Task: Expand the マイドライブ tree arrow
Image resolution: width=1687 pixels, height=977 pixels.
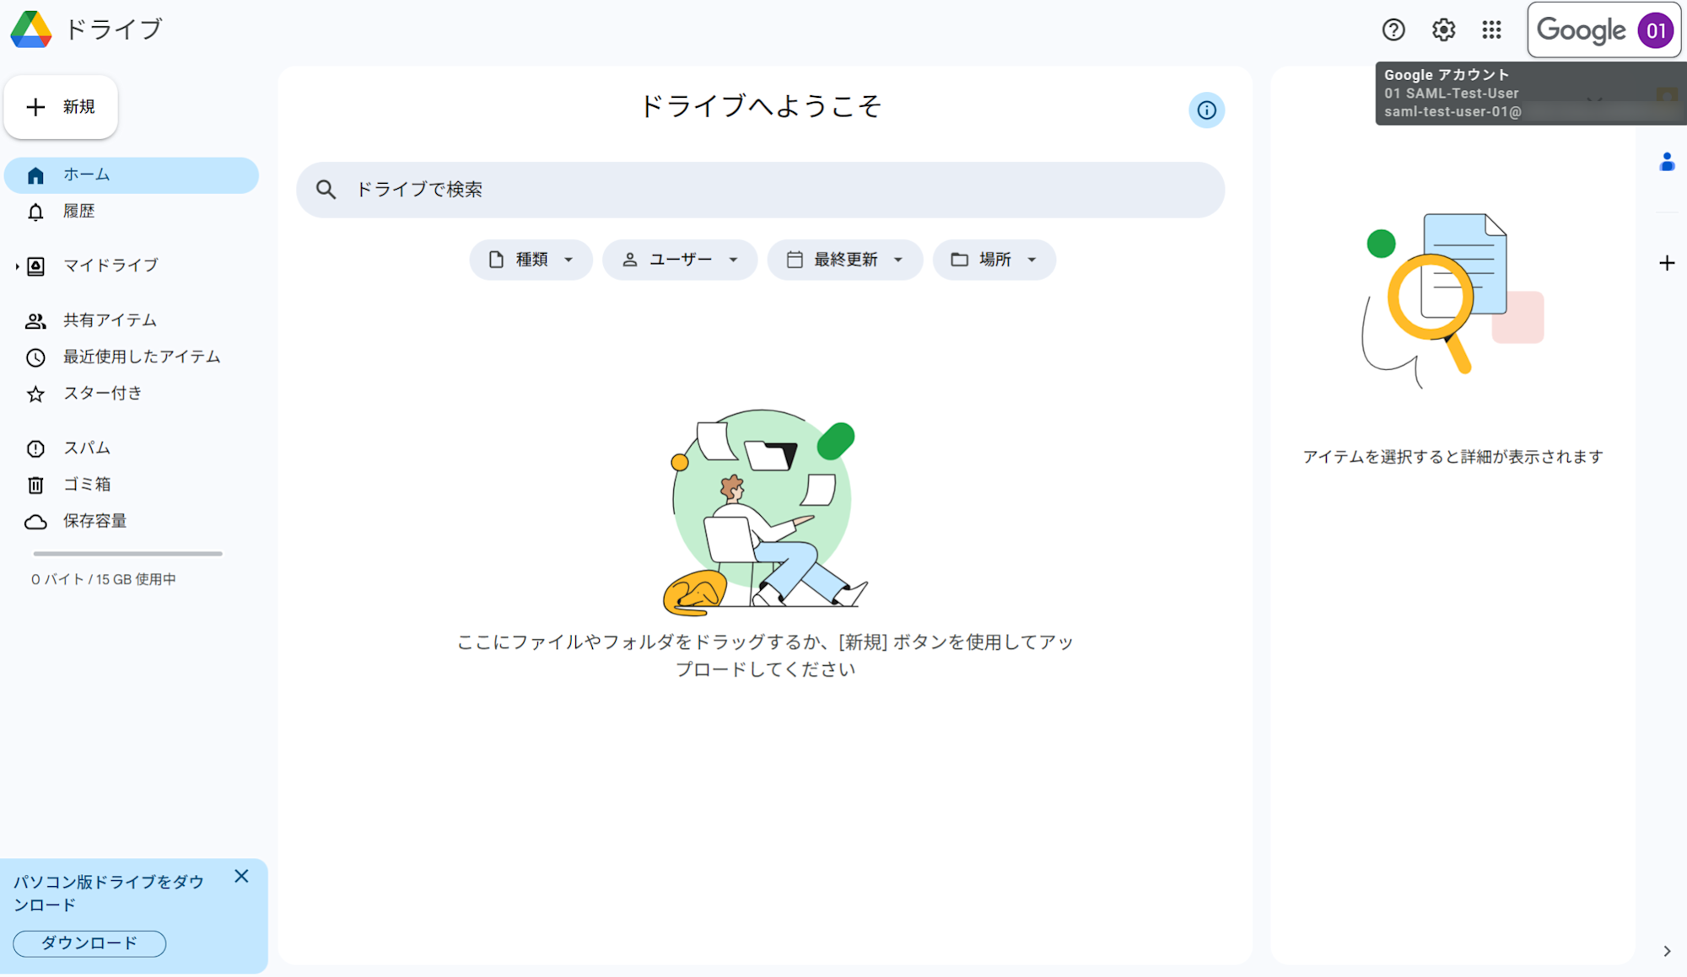Action: [x=15, y=266]
